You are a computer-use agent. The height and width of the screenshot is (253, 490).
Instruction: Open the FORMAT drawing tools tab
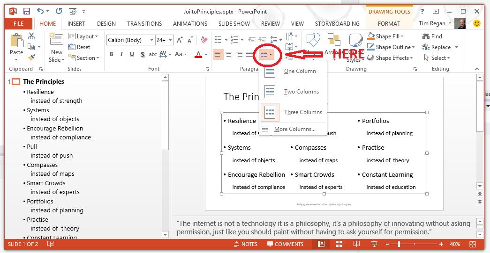click(x=389, y=24)
